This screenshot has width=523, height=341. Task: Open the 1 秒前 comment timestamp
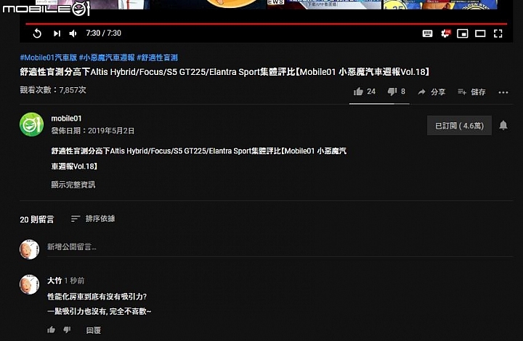pyautogui.click(x=74, y=281)
